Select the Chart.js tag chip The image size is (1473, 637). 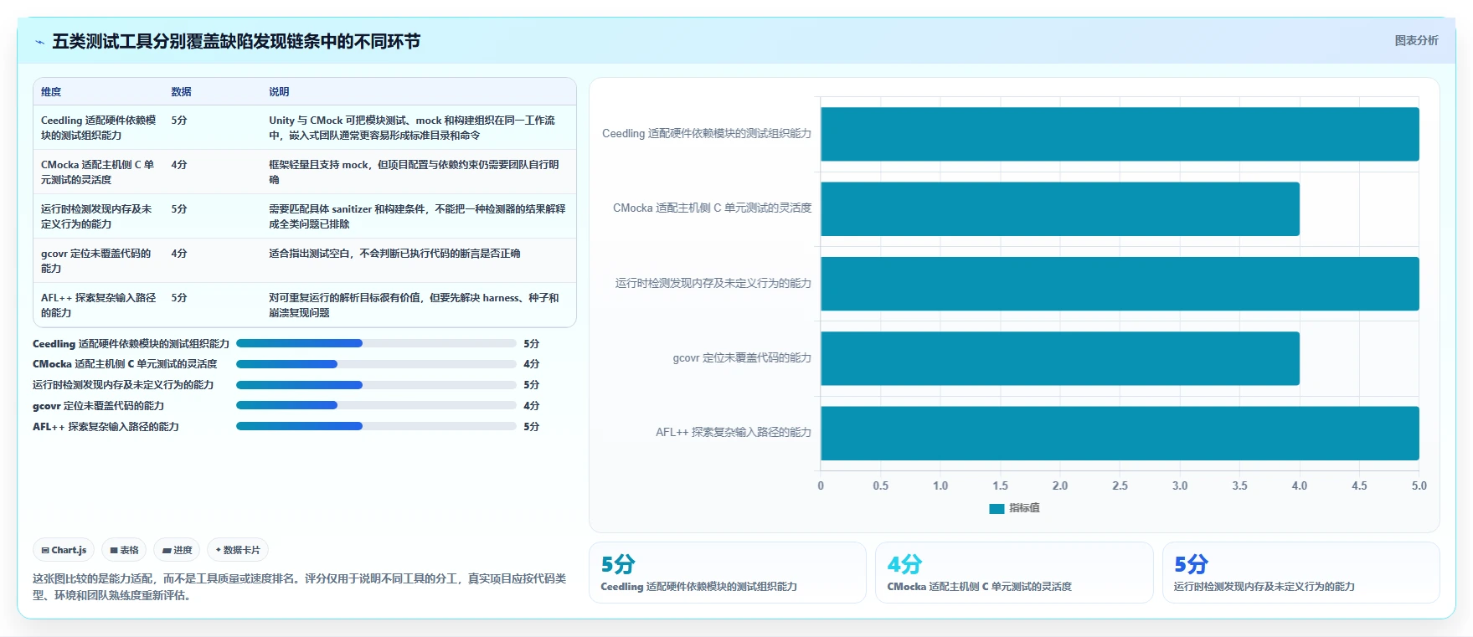64,550
